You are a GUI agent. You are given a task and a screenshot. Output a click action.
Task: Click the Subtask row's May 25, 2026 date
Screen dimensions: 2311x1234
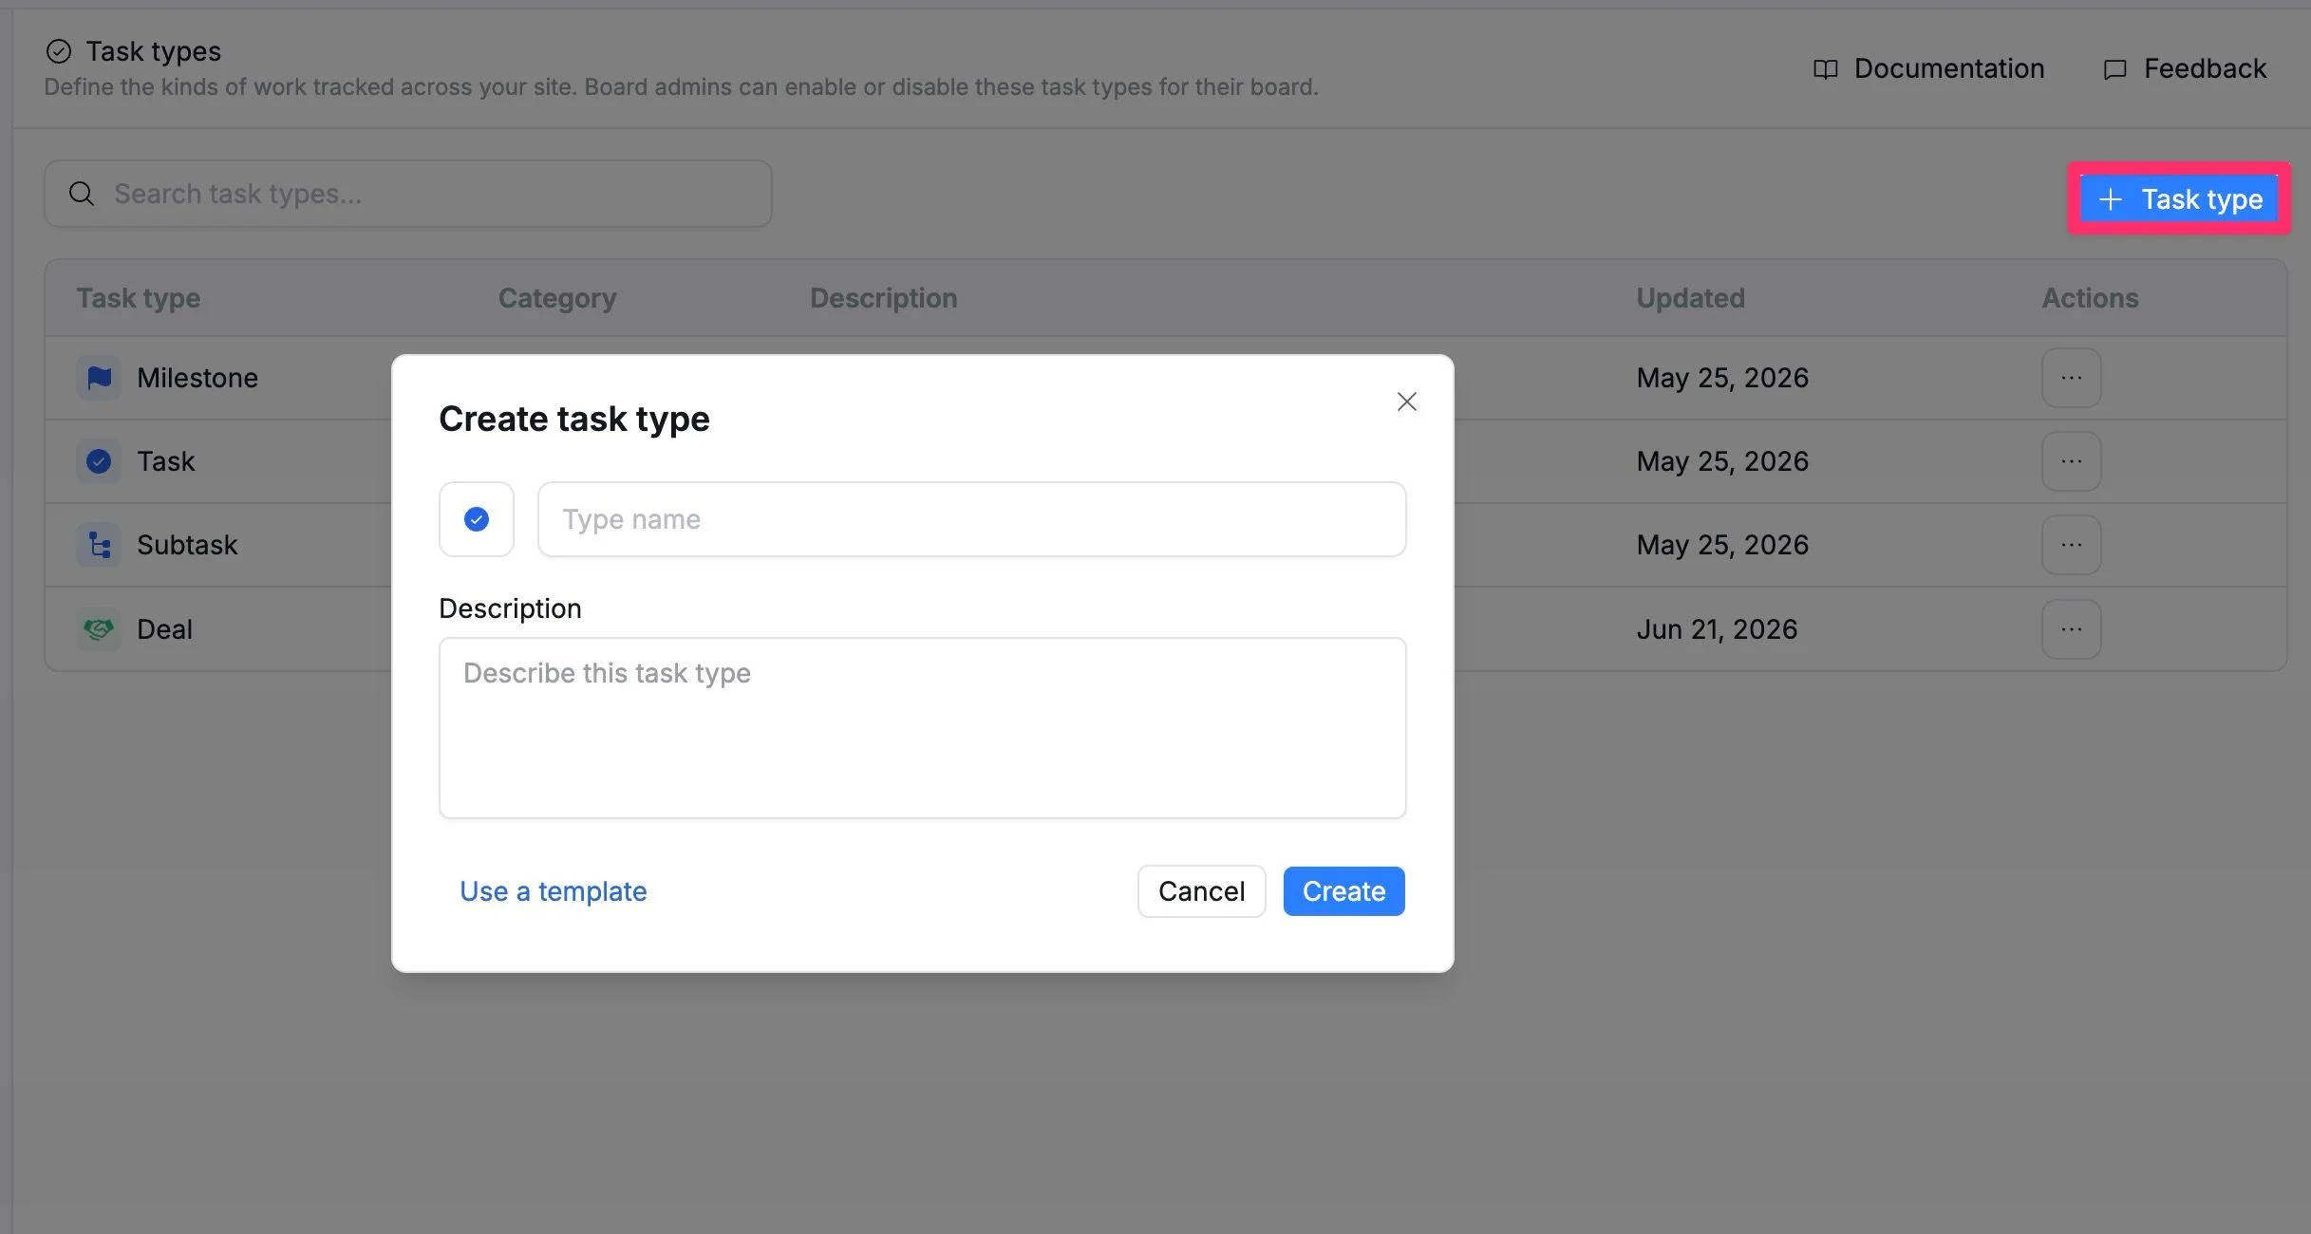tap(1722, 545)
